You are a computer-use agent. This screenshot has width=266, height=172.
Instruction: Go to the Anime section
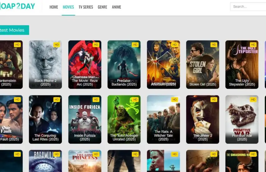click(116, 7)
